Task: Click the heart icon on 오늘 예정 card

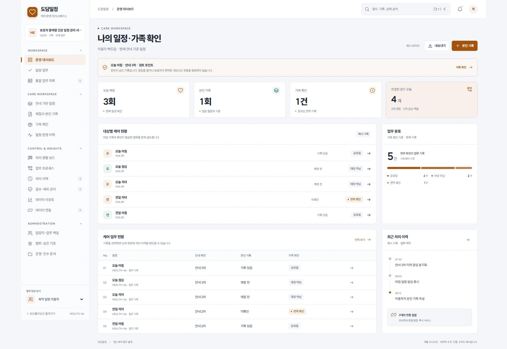Action: click(x=180, y=90)
